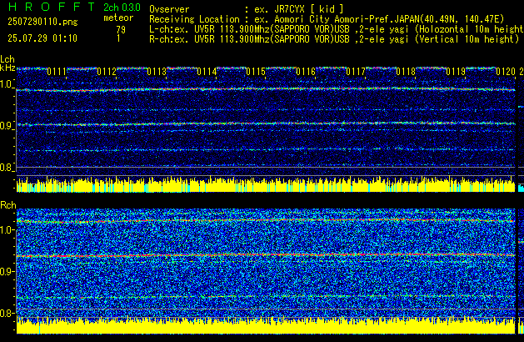The height and width of the screenshot is (342, 524).
Task: Click the Rch 1.0 kHz axis label
Action: click(6, 230)
